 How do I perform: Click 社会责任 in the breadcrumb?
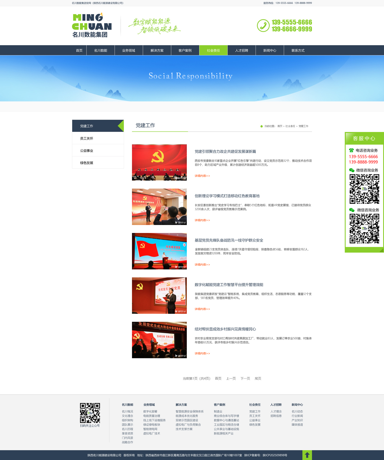click(290, 126)
